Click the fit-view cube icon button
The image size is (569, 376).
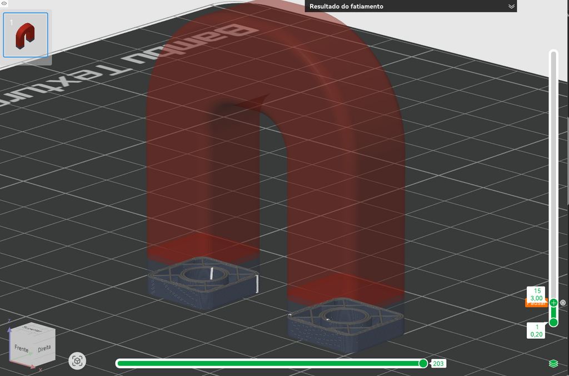point(77,361)
